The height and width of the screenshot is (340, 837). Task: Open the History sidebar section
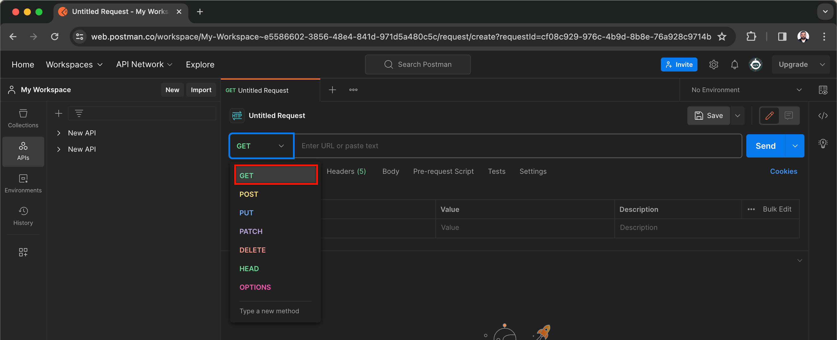click(x=23, y=216)
